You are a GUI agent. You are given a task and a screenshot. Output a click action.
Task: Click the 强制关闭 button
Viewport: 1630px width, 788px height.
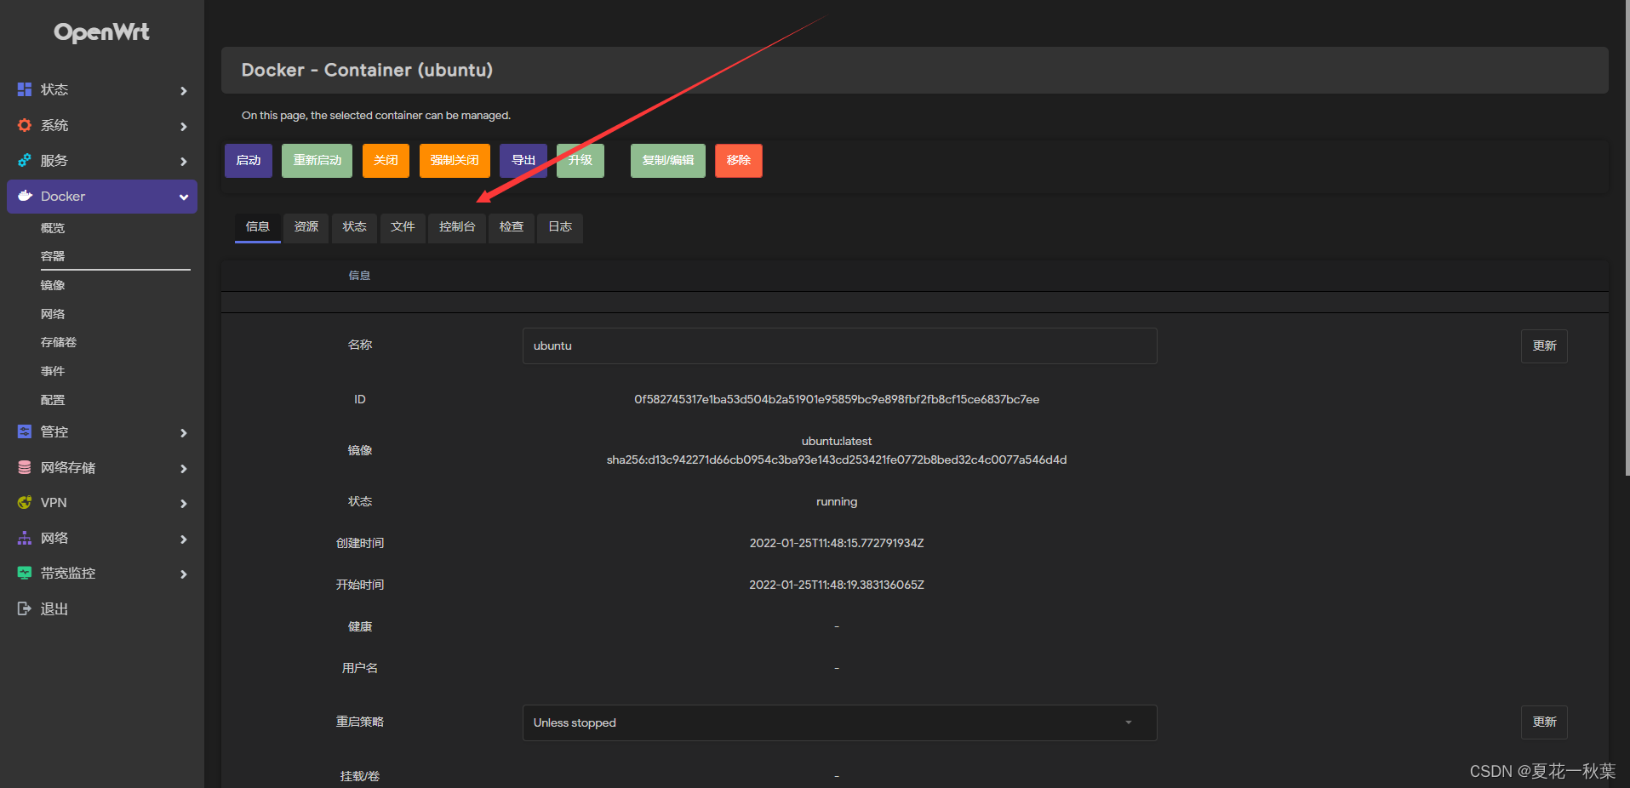(455, 160)
